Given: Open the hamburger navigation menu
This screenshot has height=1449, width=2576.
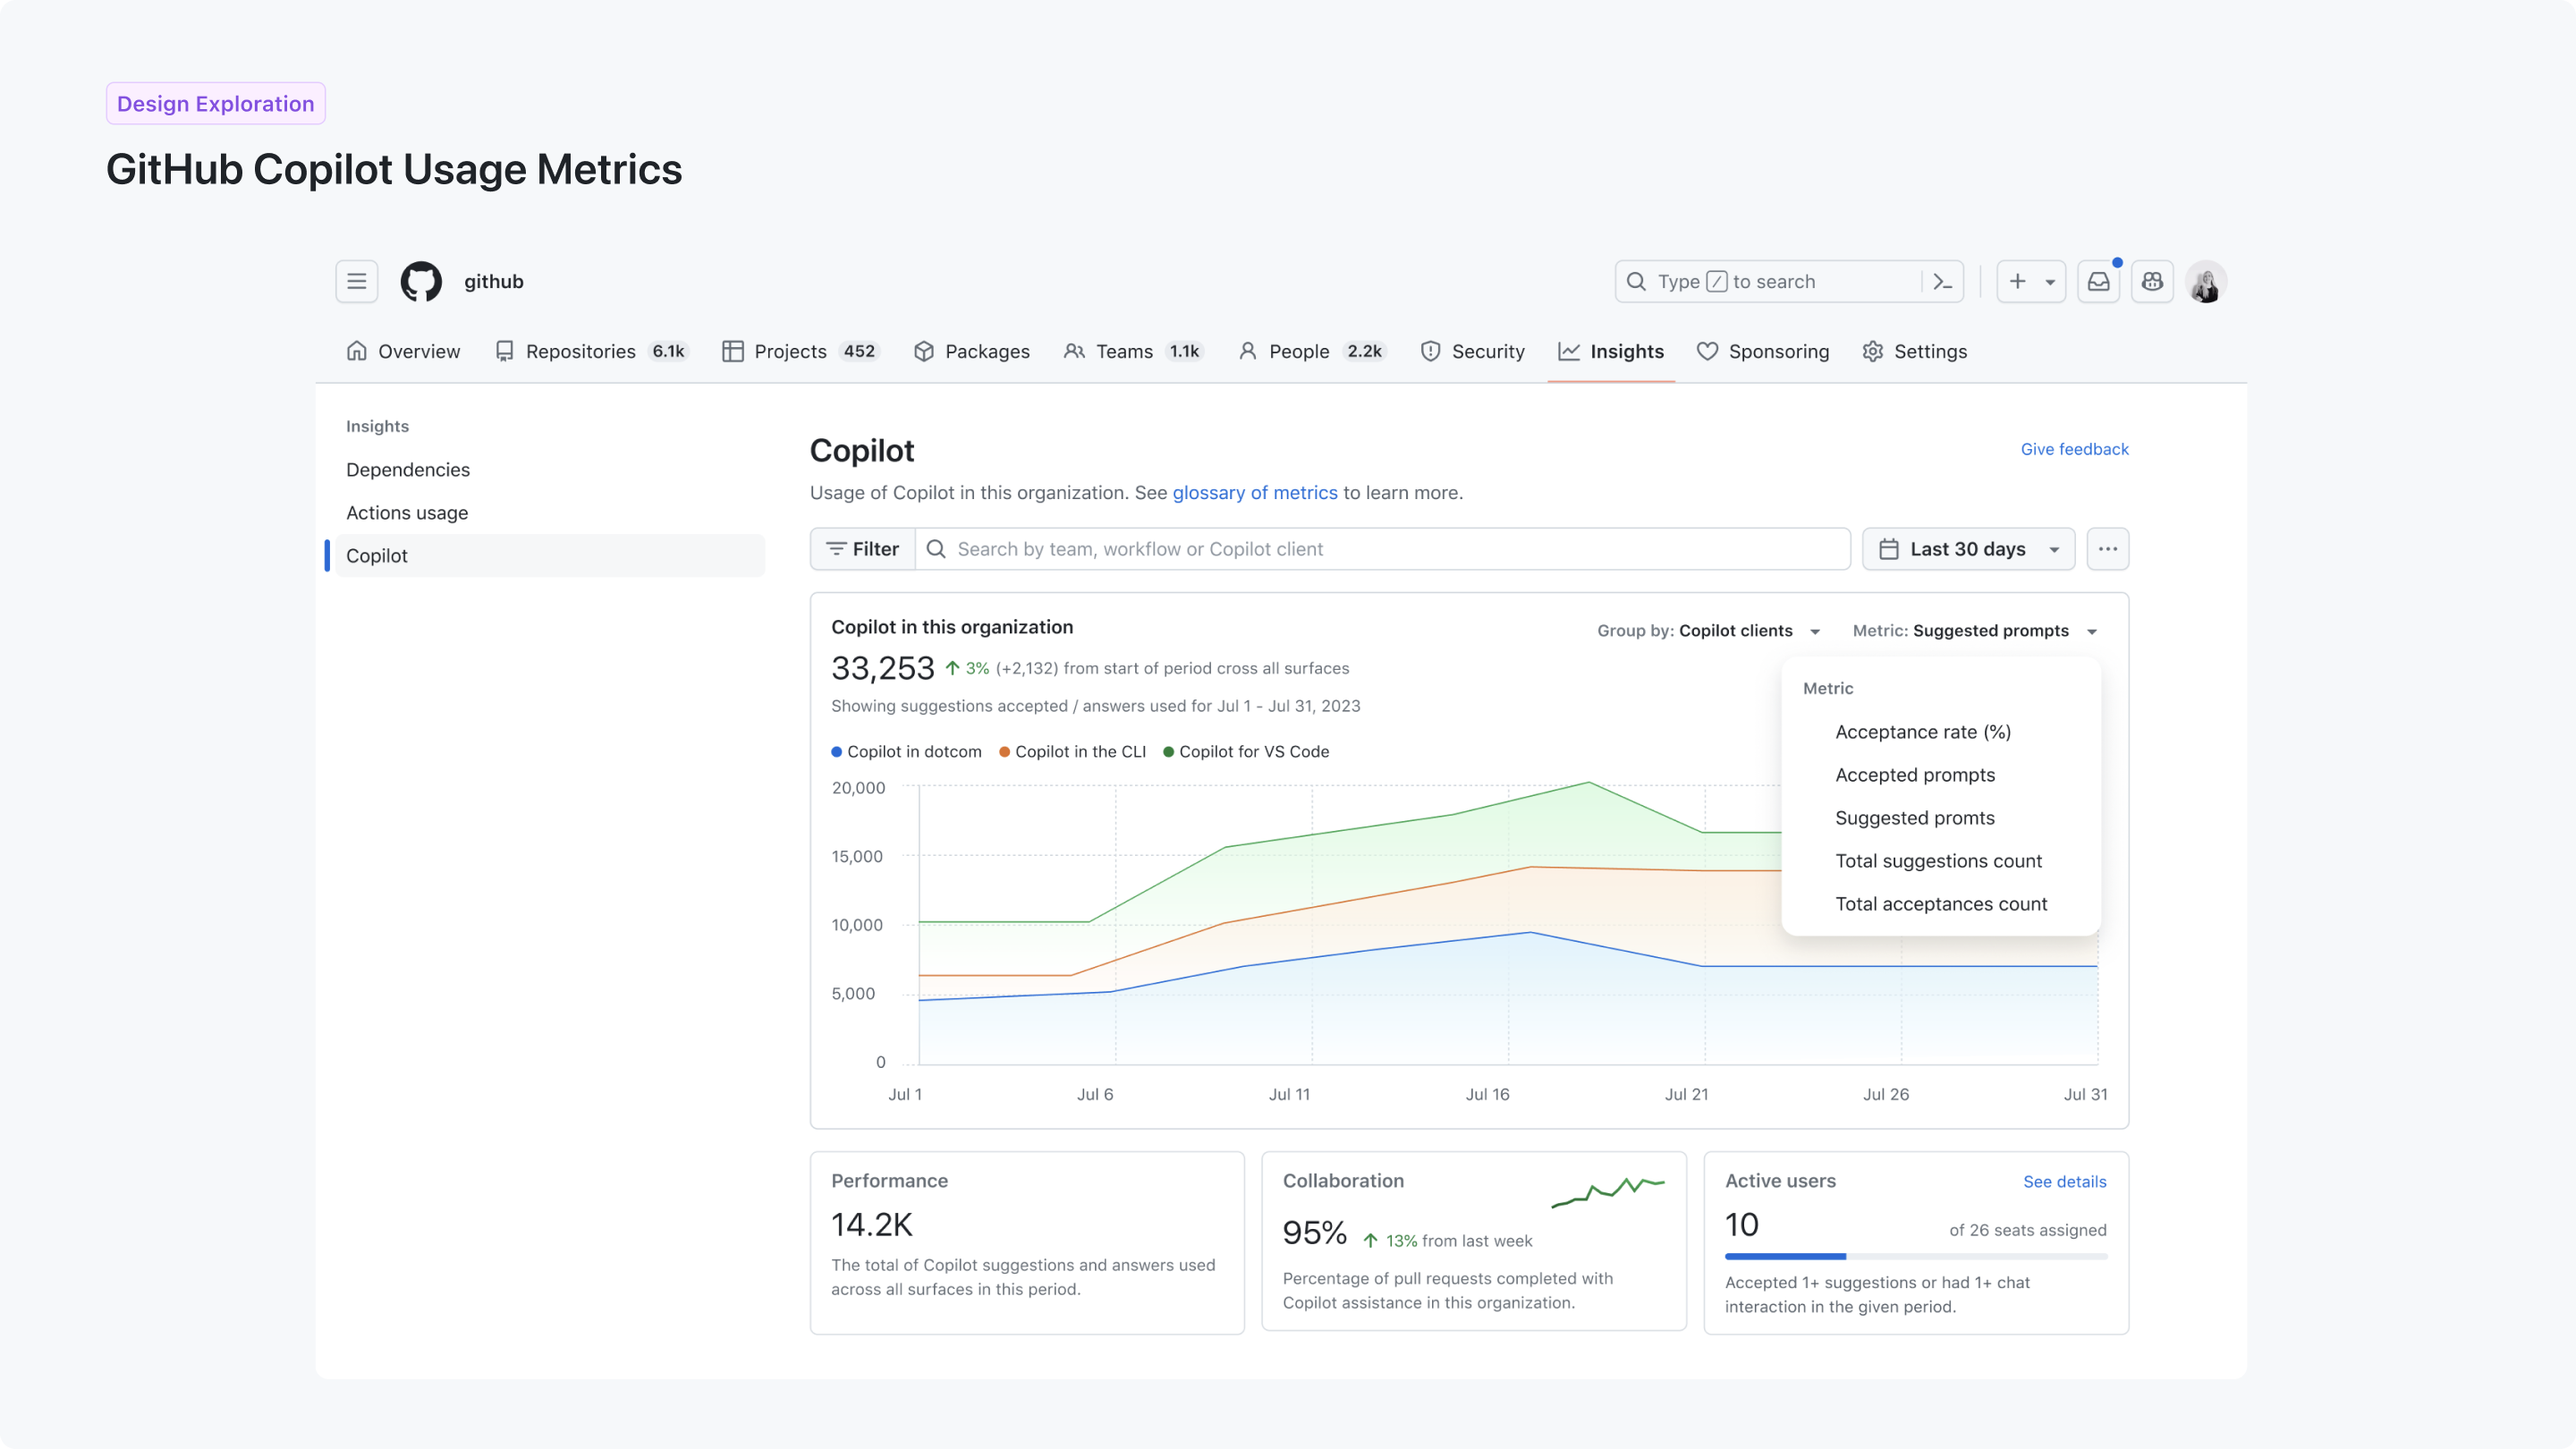Looking at the screenshot, I should click(x=356, y=281).
